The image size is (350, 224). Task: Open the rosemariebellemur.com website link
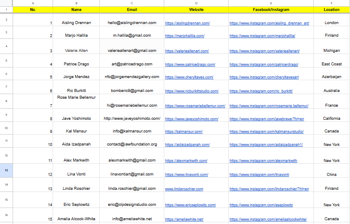point(195,106)
